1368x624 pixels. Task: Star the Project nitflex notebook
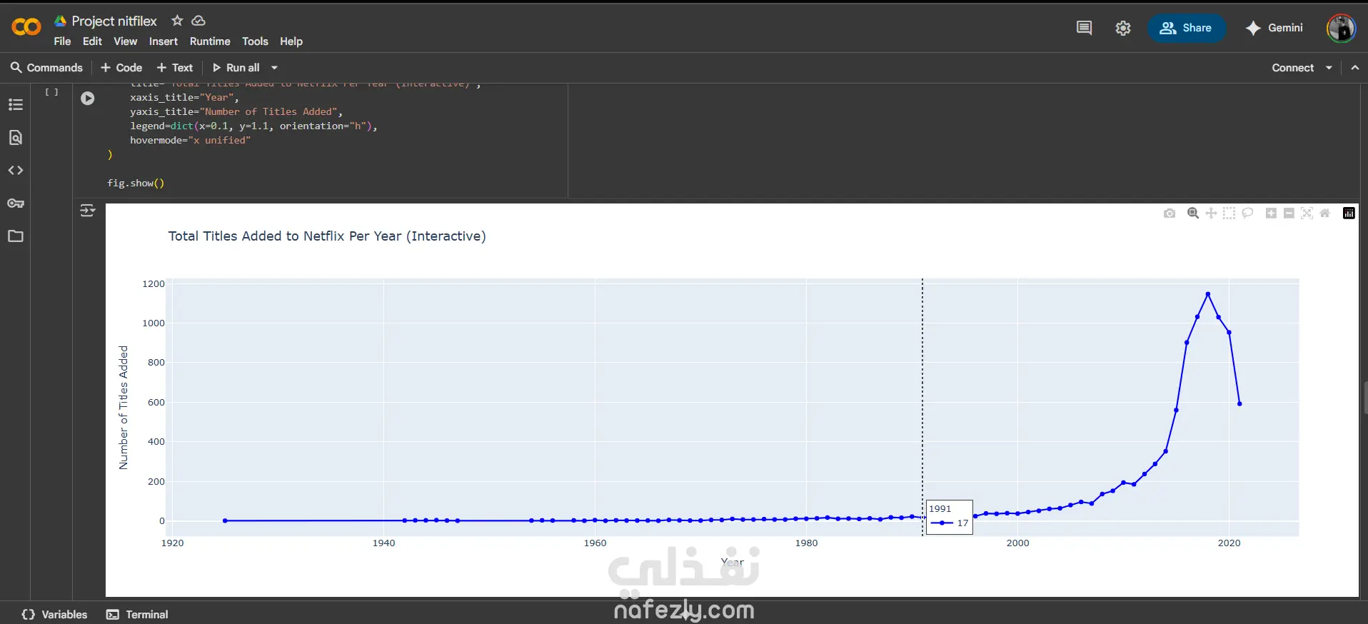click(x=177, y=21)
